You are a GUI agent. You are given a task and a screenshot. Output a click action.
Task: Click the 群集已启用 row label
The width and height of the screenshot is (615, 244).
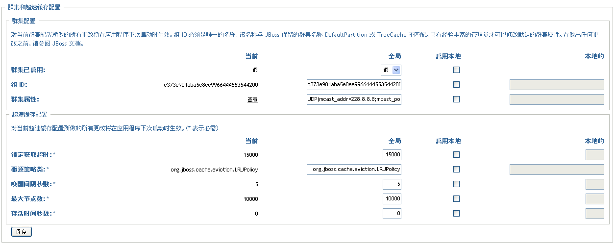point(28,70)
